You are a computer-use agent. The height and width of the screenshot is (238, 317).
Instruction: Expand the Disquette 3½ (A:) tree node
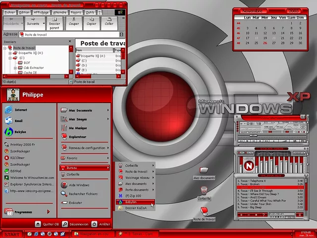pos(10,53)
